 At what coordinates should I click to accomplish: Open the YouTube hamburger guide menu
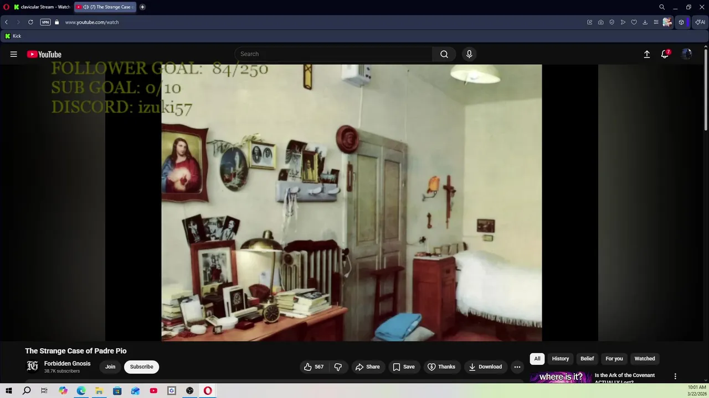point(14,54)
